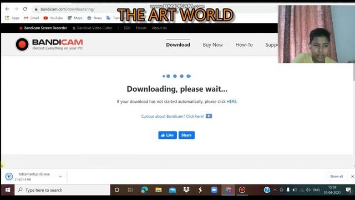Click the Facebook Like button
The width and height of the screenshot is (355, 200).
click(x=168, y=135)
